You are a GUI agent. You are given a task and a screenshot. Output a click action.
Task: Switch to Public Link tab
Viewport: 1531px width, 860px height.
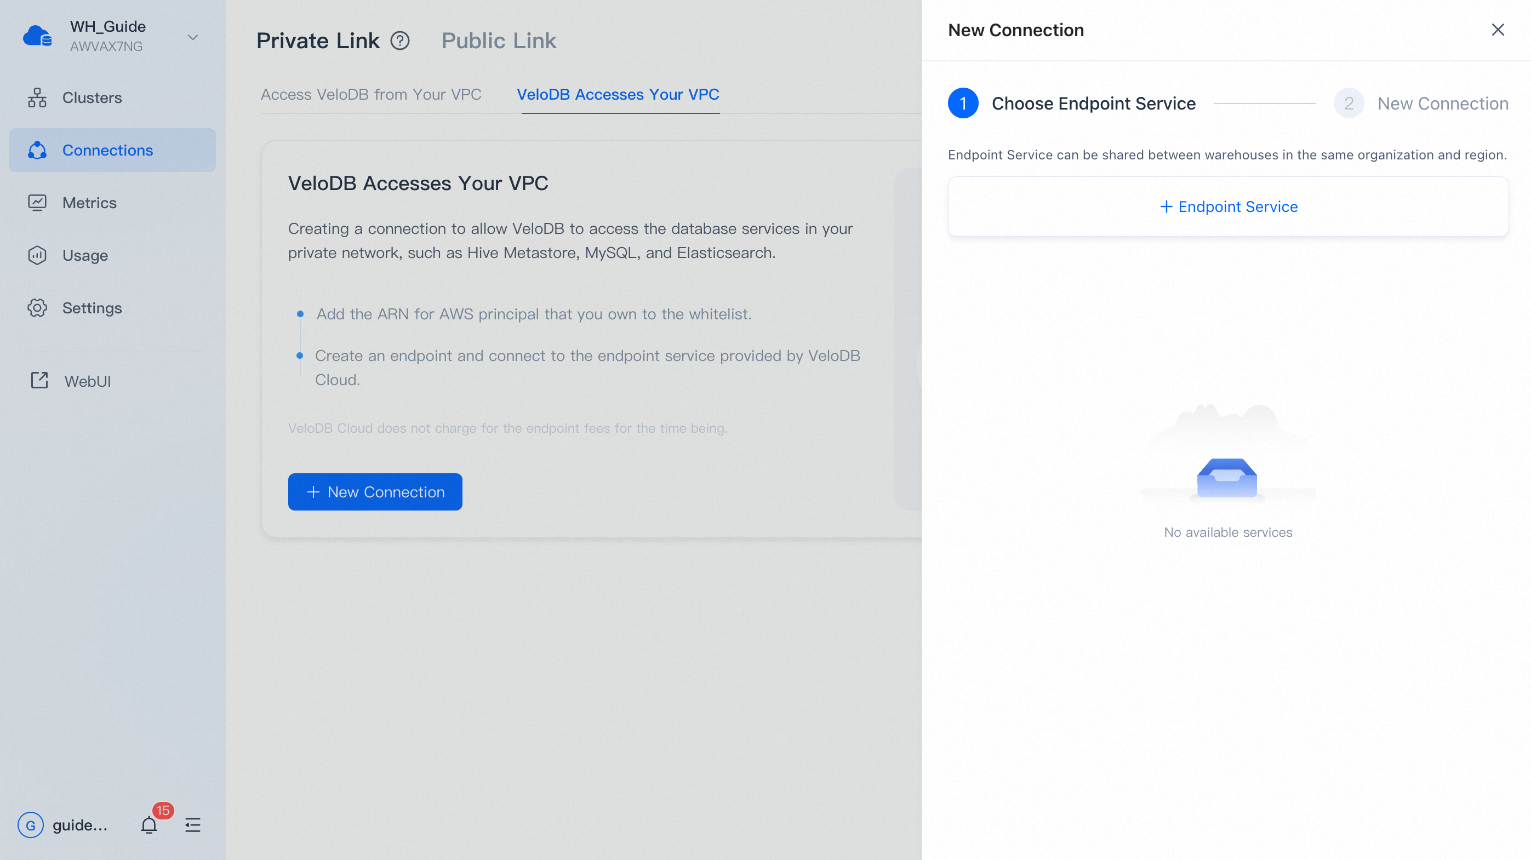pyautogui.click(x=498, y=41)
